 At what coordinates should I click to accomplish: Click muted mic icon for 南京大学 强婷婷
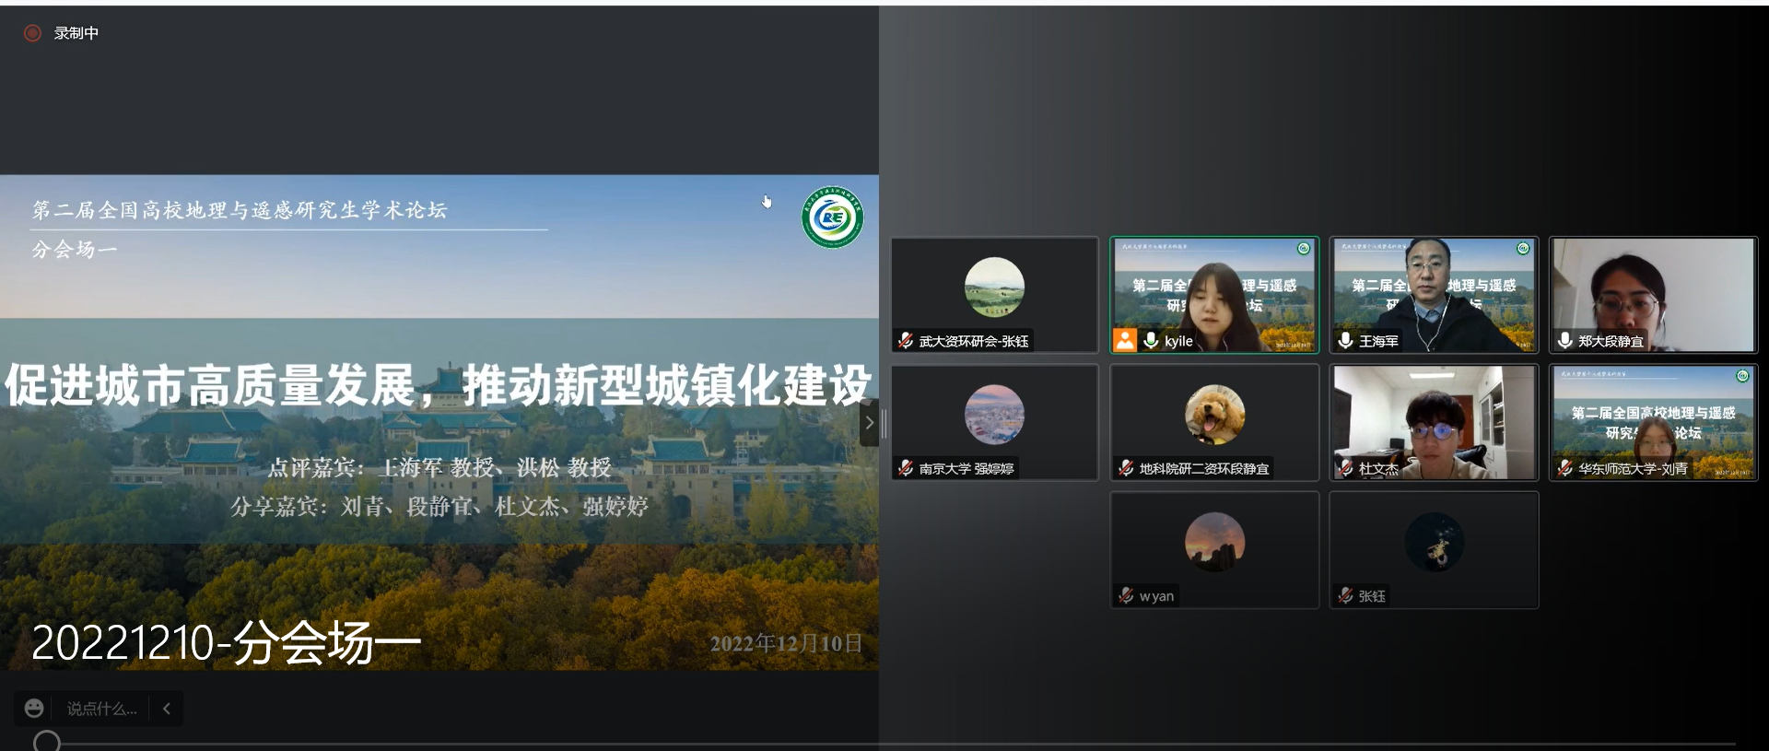pyautogui.click(x=906, y=468)
